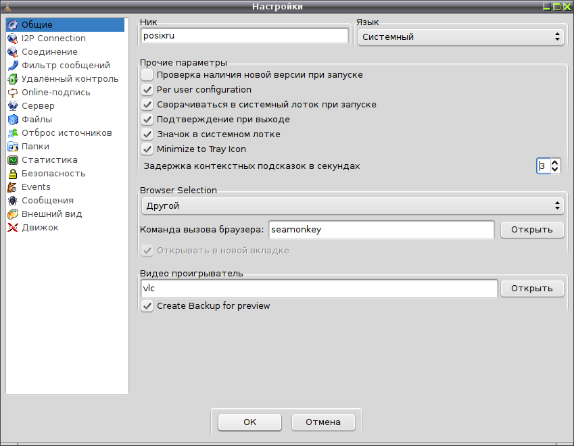Click the Общие gear icon in sidebar
Image resolution: width=574 pixels, height=446 pixels.
pos(13,24)
